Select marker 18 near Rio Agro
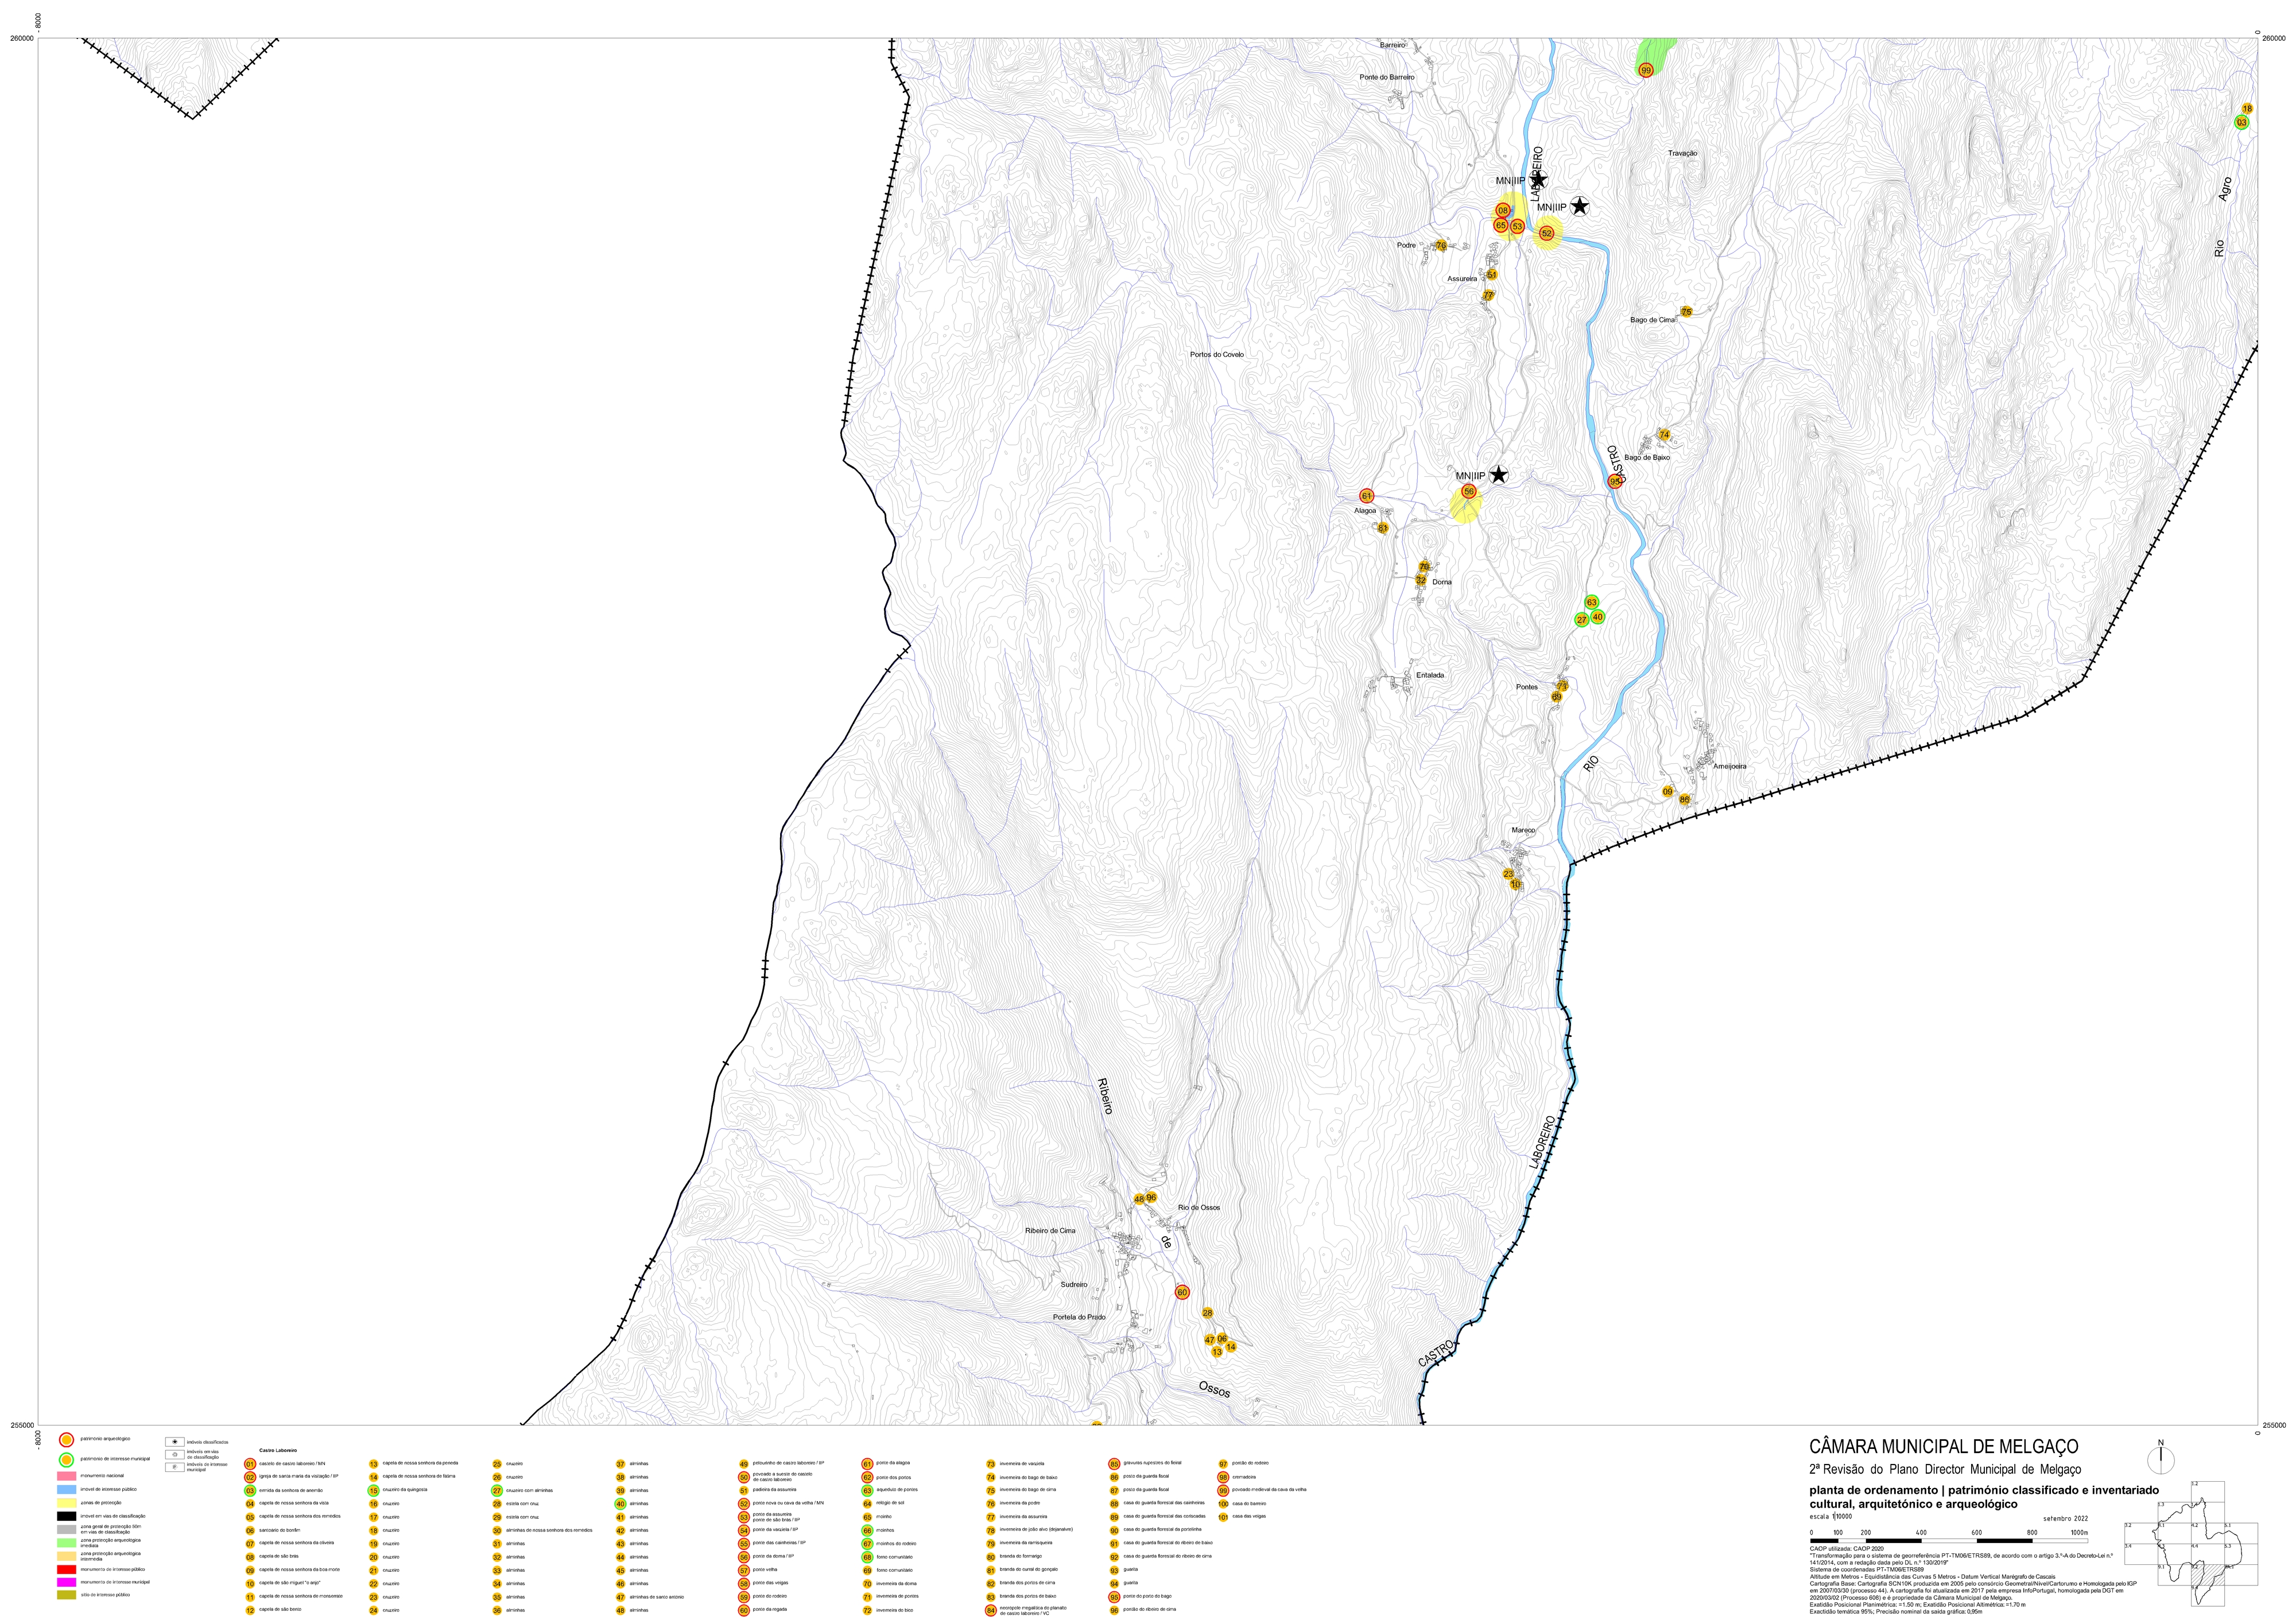 pos(2248,109)
